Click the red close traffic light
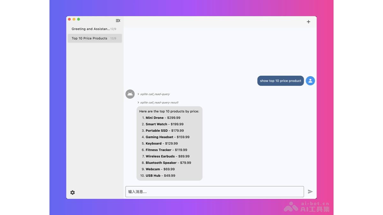Image resolution: width=383 pixels, height=215 pixels. (x=69, y=19)
